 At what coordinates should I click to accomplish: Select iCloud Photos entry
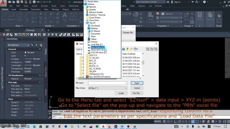click(95, 18)
